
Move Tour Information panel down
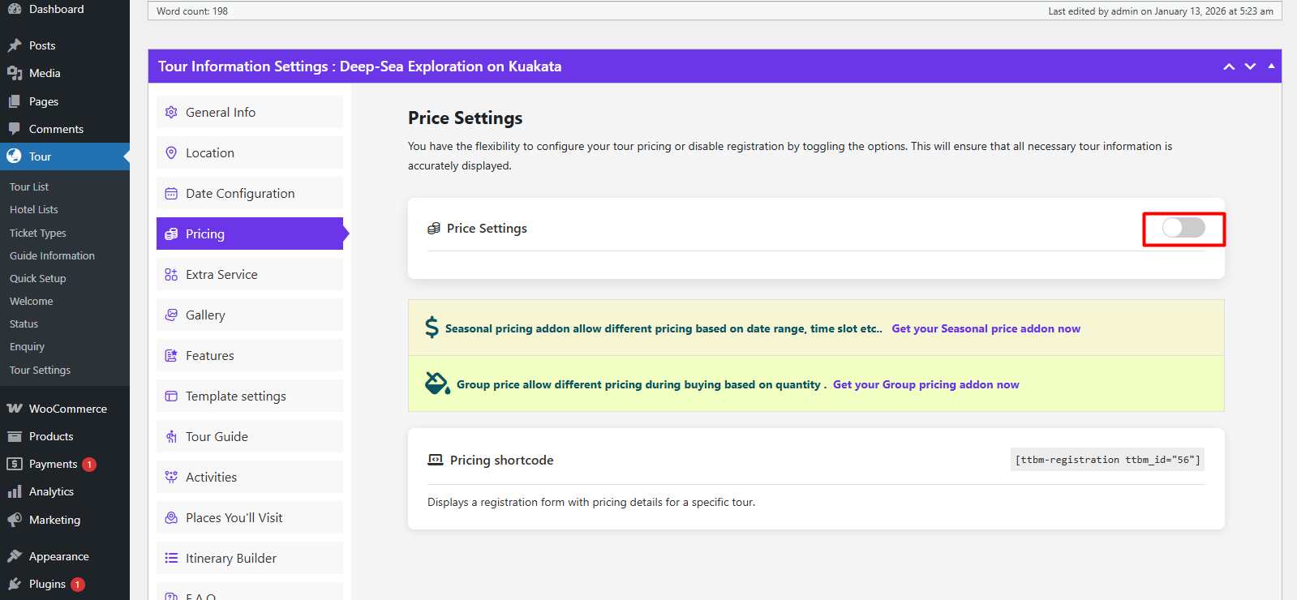click(1250, 66)
